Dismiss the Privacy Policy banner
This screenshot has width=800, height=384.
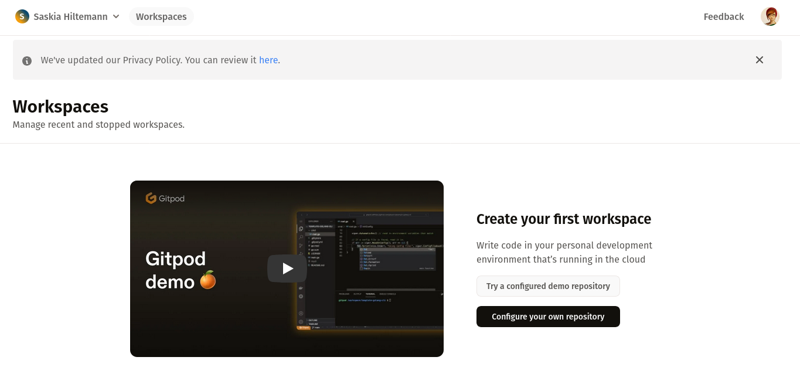click(760, 60)
